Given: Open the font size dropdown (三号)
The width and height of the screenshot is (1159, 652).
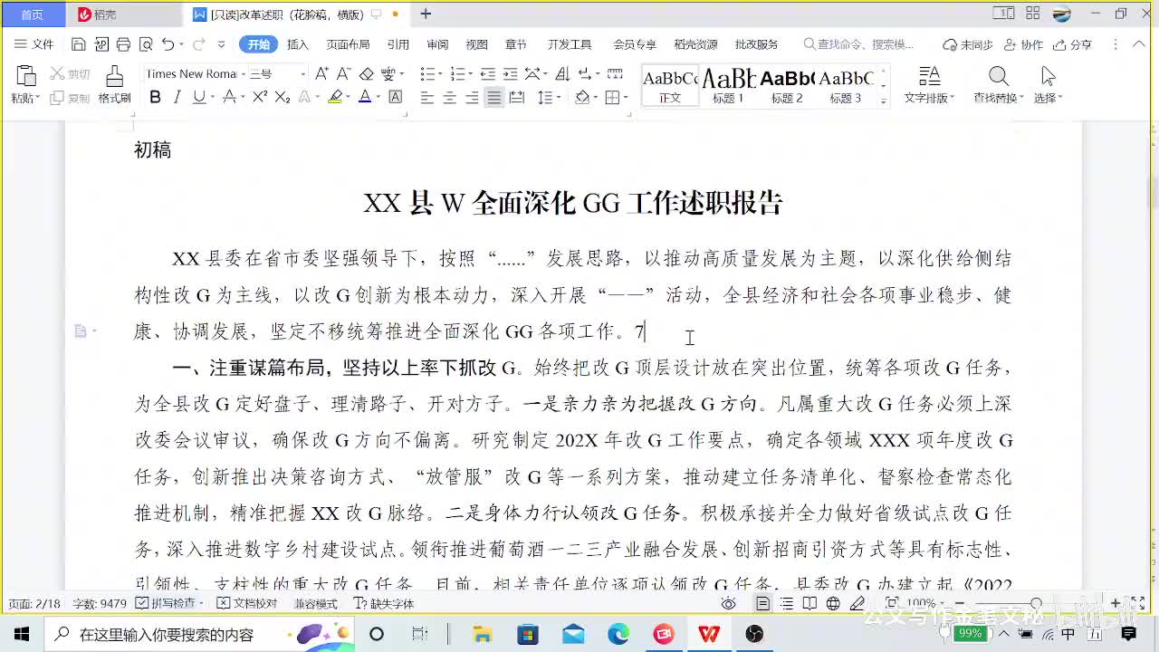Looking at the screenshot, I should click(x=302, y=74).
